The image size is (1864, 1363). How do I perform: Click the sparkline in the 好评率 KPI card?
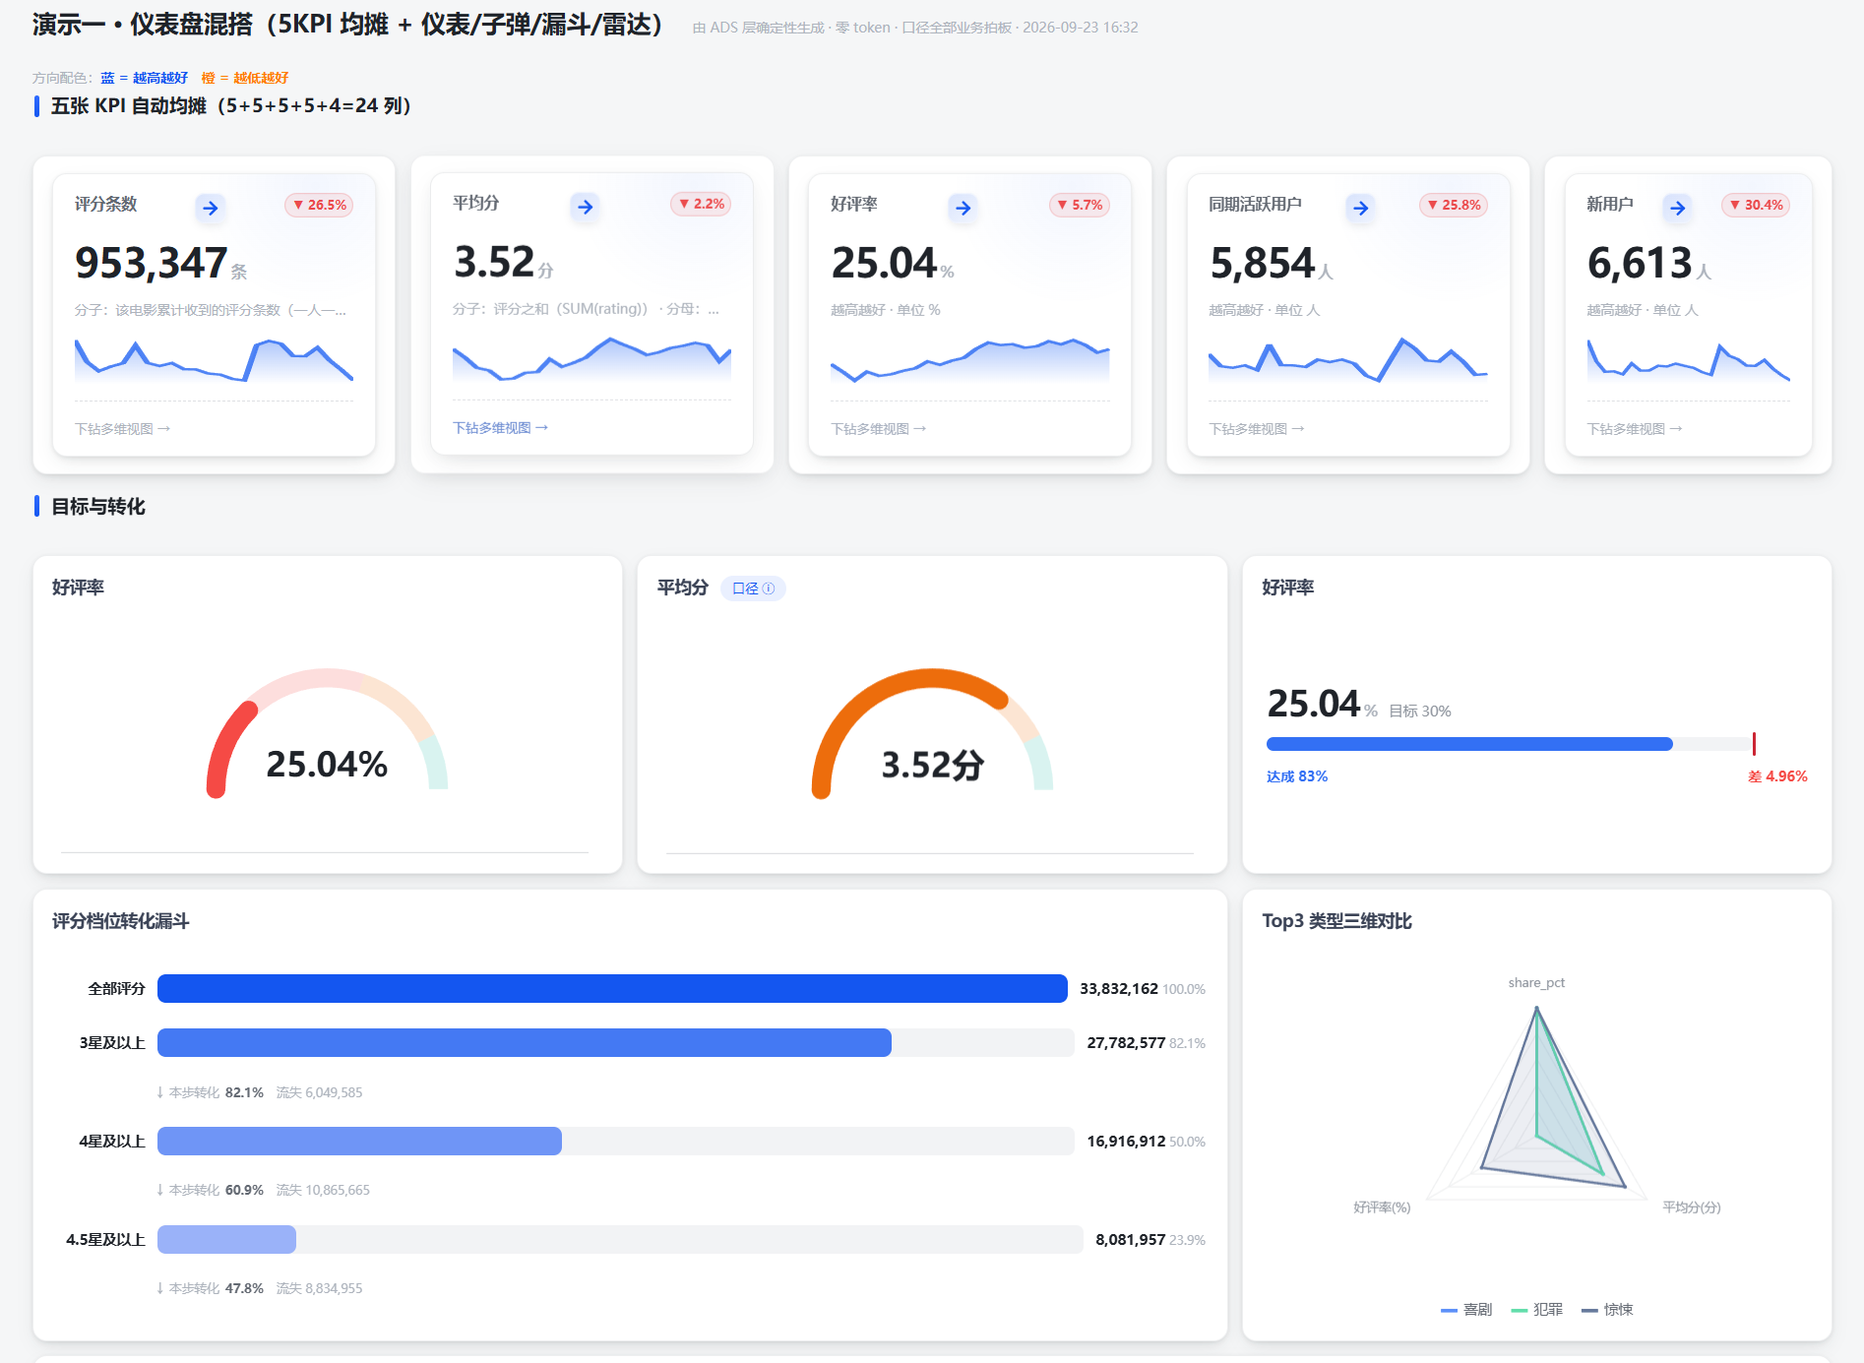tap(969, 361)
